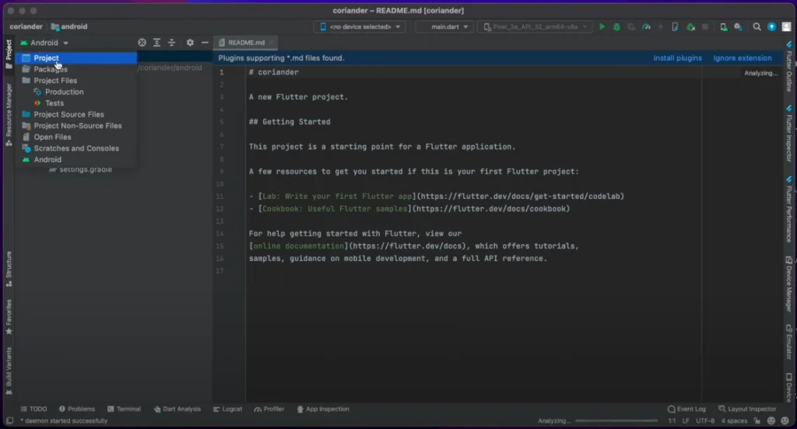This screenshot has height=429, width=797.
Task: Open the no device selected dropdown
Action: coord(360,27)
